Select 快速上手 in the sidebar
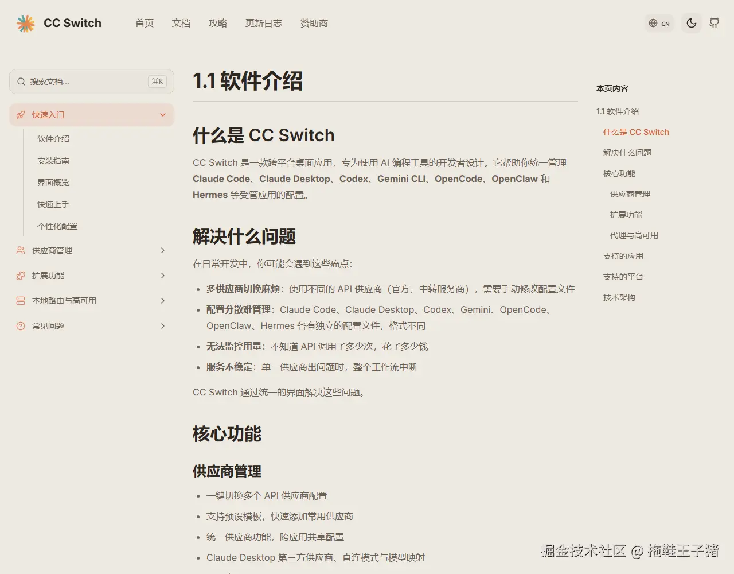This screenshot has width=734, height=574. [53, 204]
